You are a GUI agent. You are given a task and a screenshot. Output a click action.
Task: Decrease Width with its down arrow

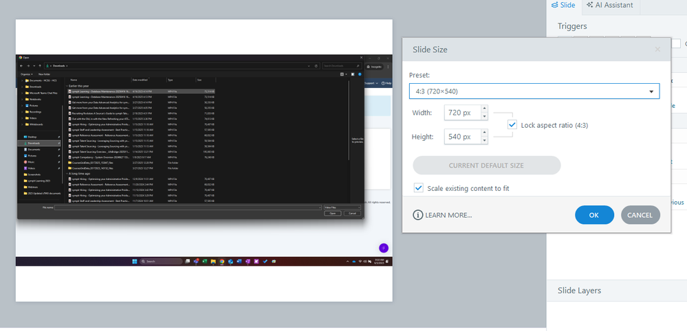pos(484,116)
